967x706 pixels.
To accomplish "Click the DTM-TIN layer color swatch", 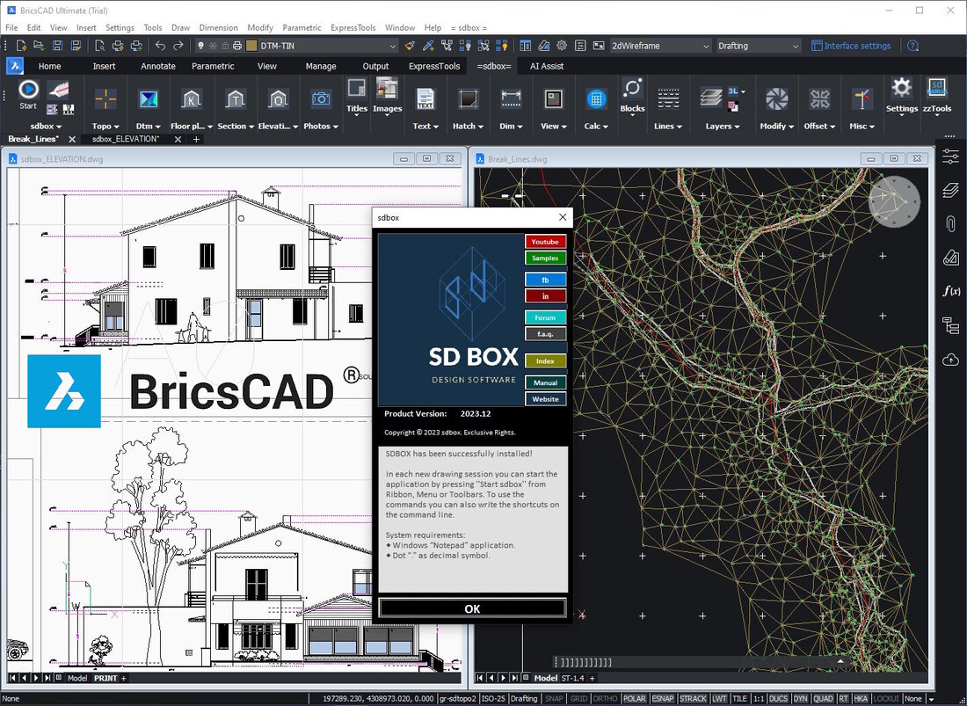I will click(x=251, y=46).
